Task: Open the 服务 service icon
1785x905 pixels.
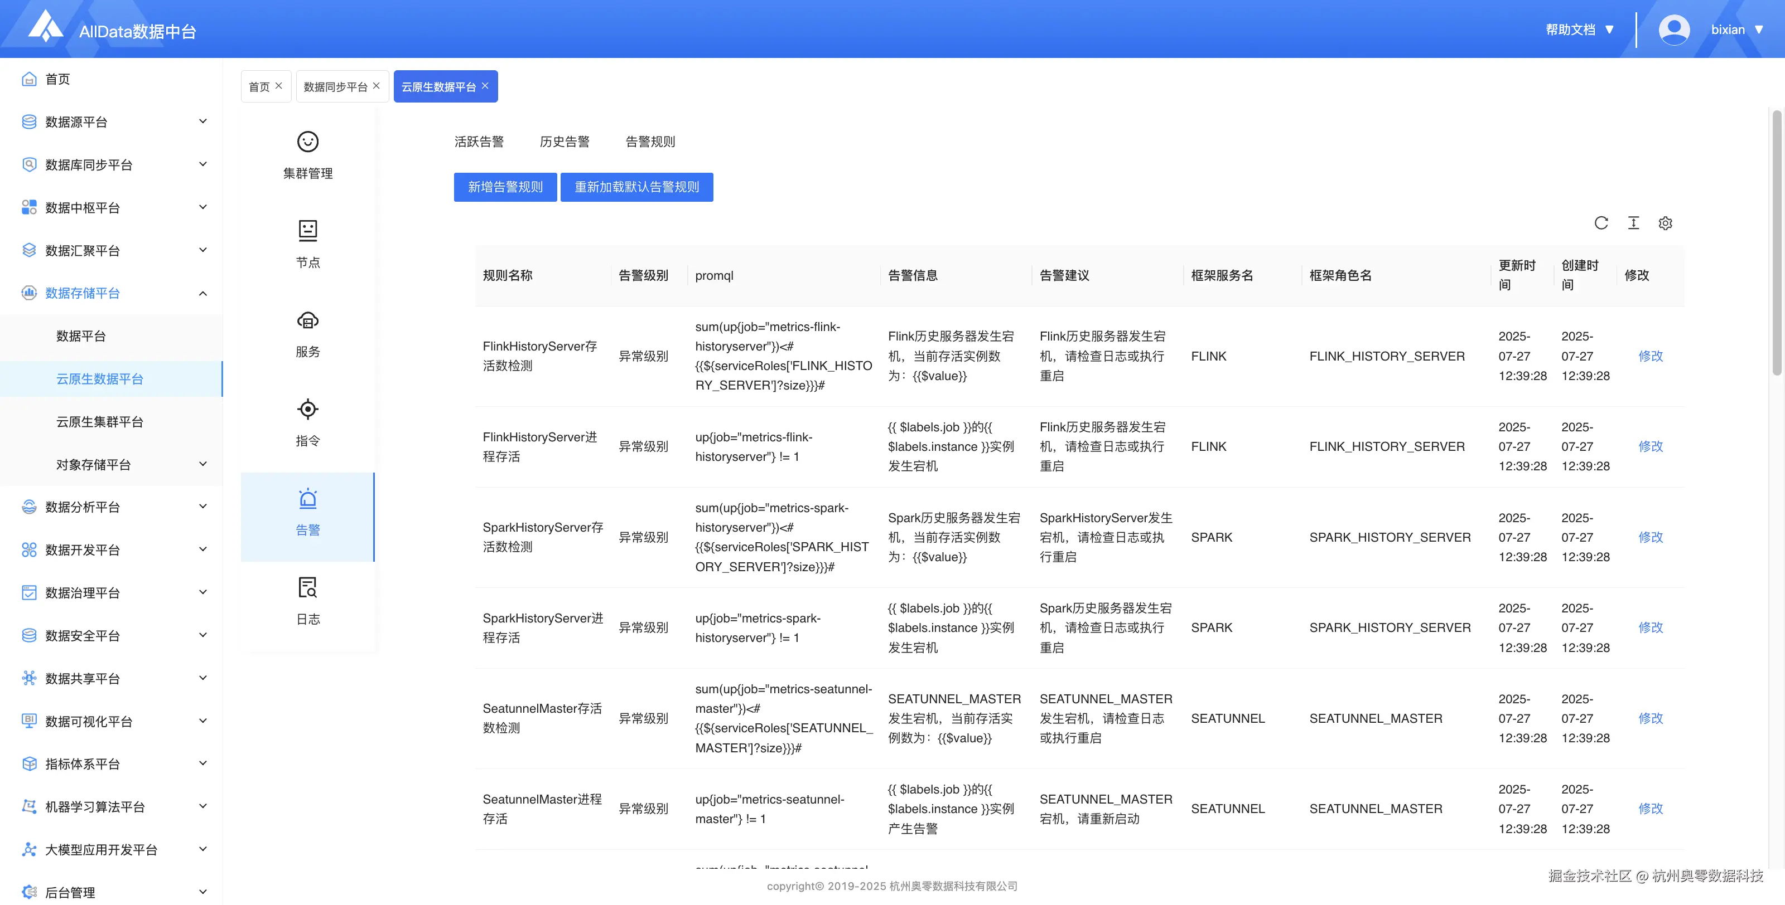Action: (x=308, y=320)
